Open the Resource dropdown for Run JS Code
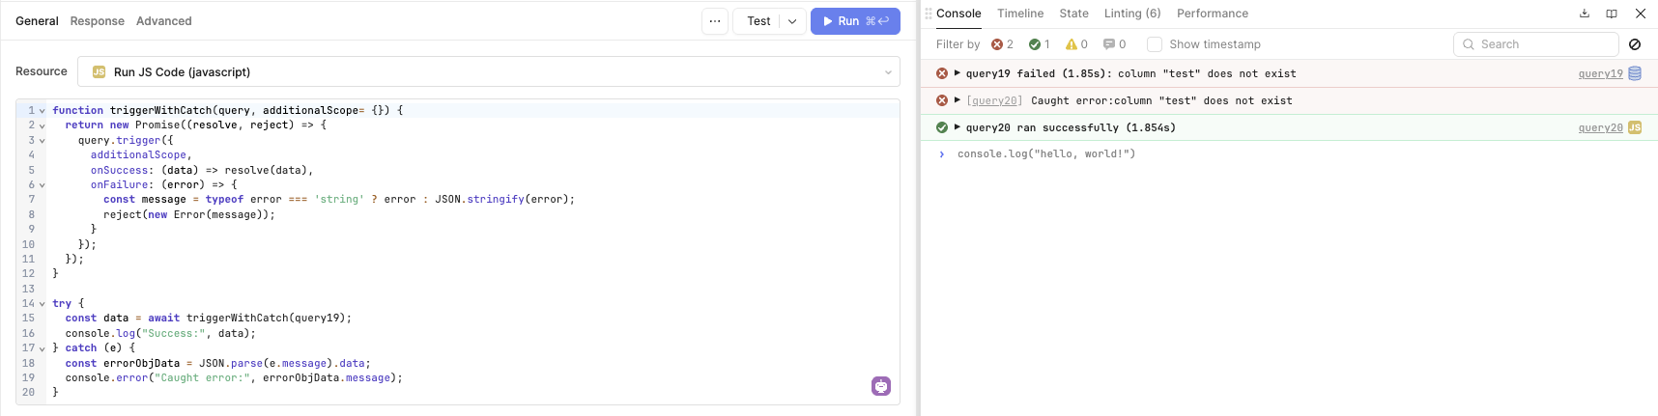The width and height of the screenshot is (1658, 416). (488, 71)
